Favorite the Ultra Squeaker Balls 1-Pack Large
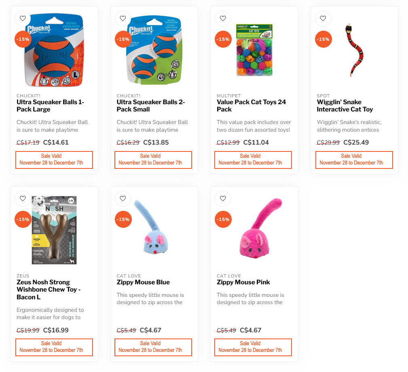This screenshot has height=372, width=408. tap(23, 19)
